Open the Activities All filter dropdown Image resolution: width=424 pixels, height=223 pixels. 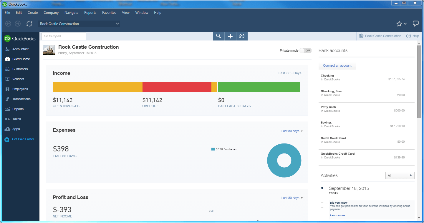pyautogui.click(x=400, y=175)
